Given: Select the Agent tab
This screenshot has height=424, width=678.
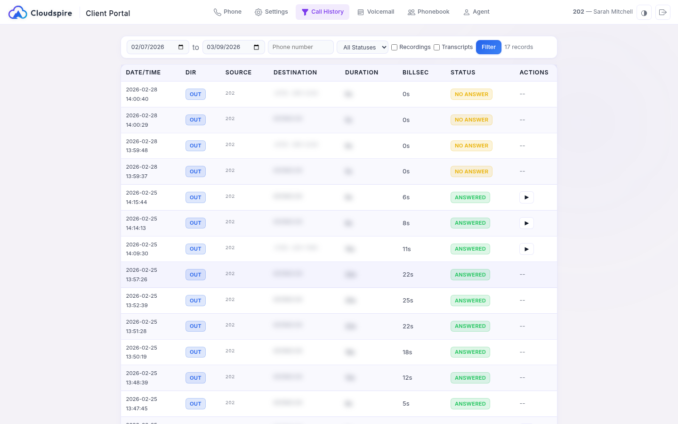Looking at the screenshot, I should [476, 12].
